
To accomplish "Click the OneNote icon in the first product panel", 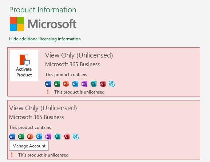I will pos(84,84).
